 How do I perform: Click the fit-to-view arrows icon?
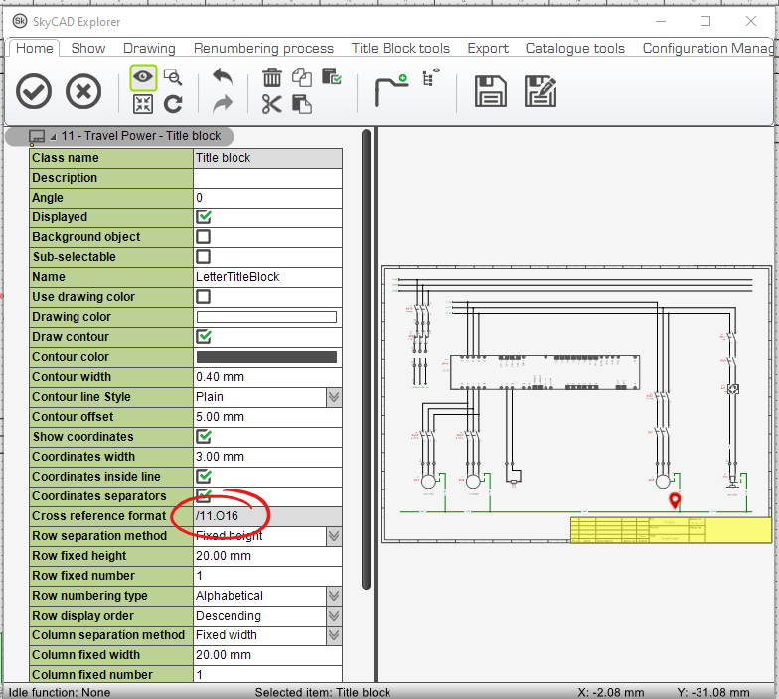coord(143,105)
